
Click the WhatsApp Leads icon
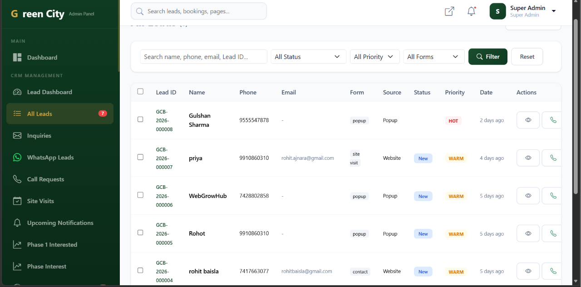[17, 157]
